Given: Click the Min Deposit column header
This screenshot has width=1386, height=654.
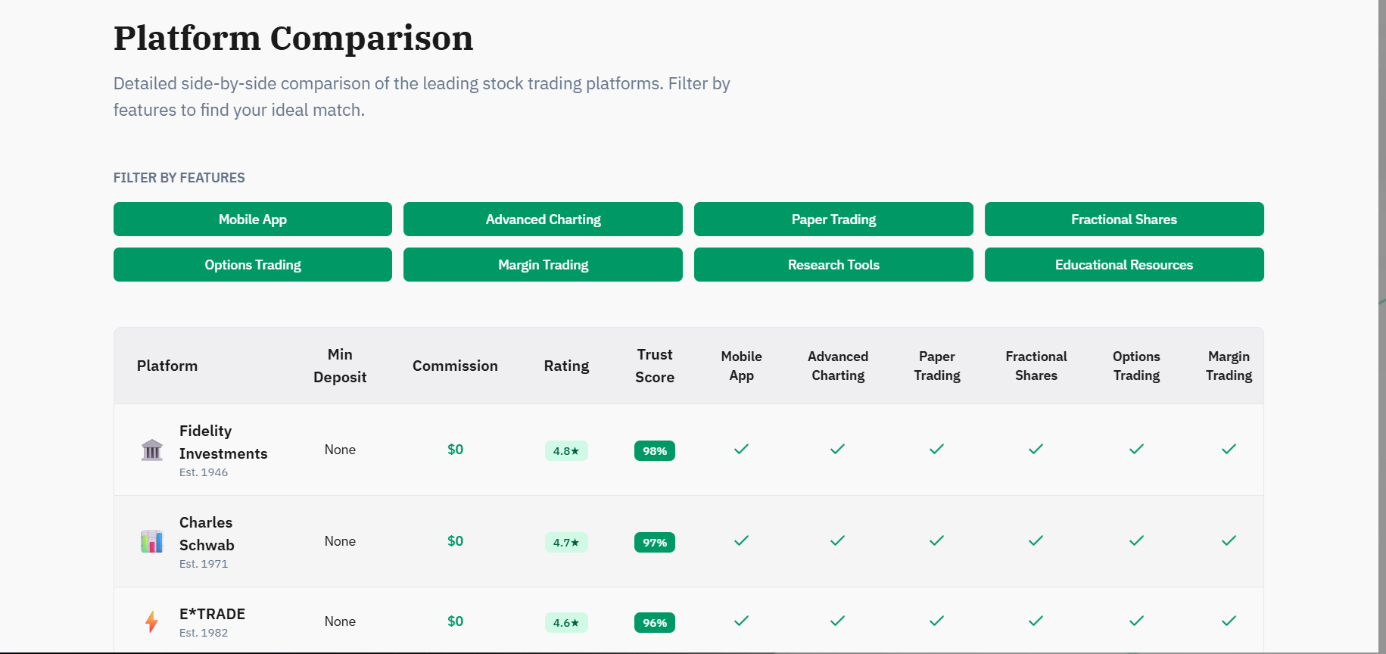Looking at the screenshot, I should (x=340, y=366).
